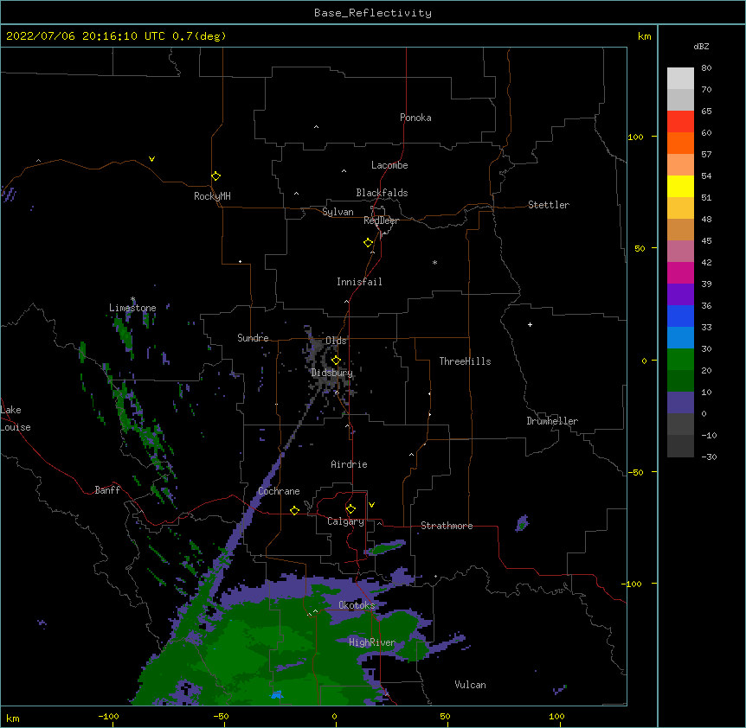Click the -100 tick label on the right axis

(633, 584)
